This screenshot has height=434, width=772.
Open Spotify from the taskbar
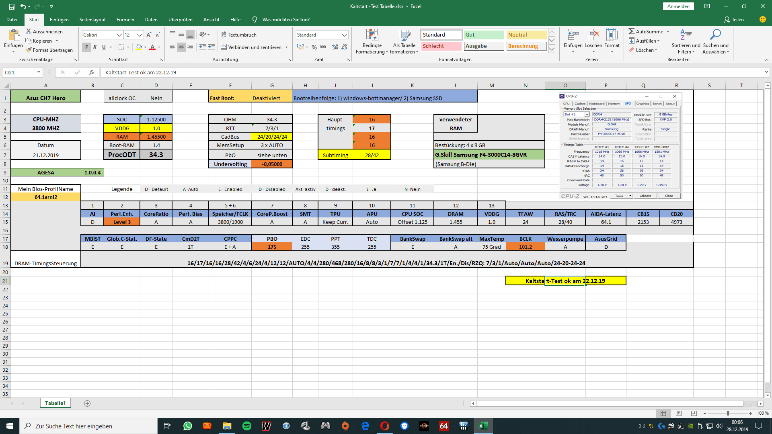click(x=247, y=426)
